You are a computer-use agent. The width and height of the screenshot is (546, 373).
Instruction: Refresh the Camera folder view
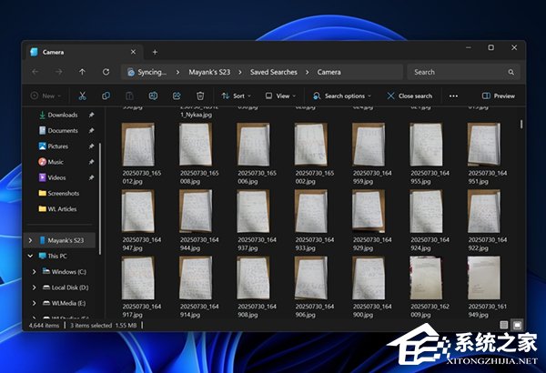pos(106,72)
